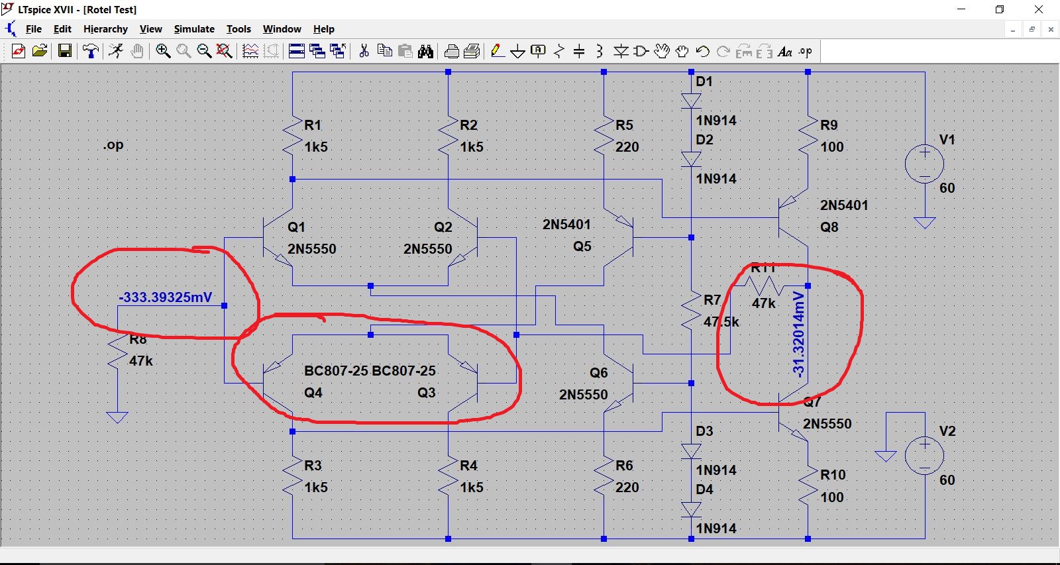Open the Help menu
This screenshot has width=1060, height=565.
coord(324,29)
